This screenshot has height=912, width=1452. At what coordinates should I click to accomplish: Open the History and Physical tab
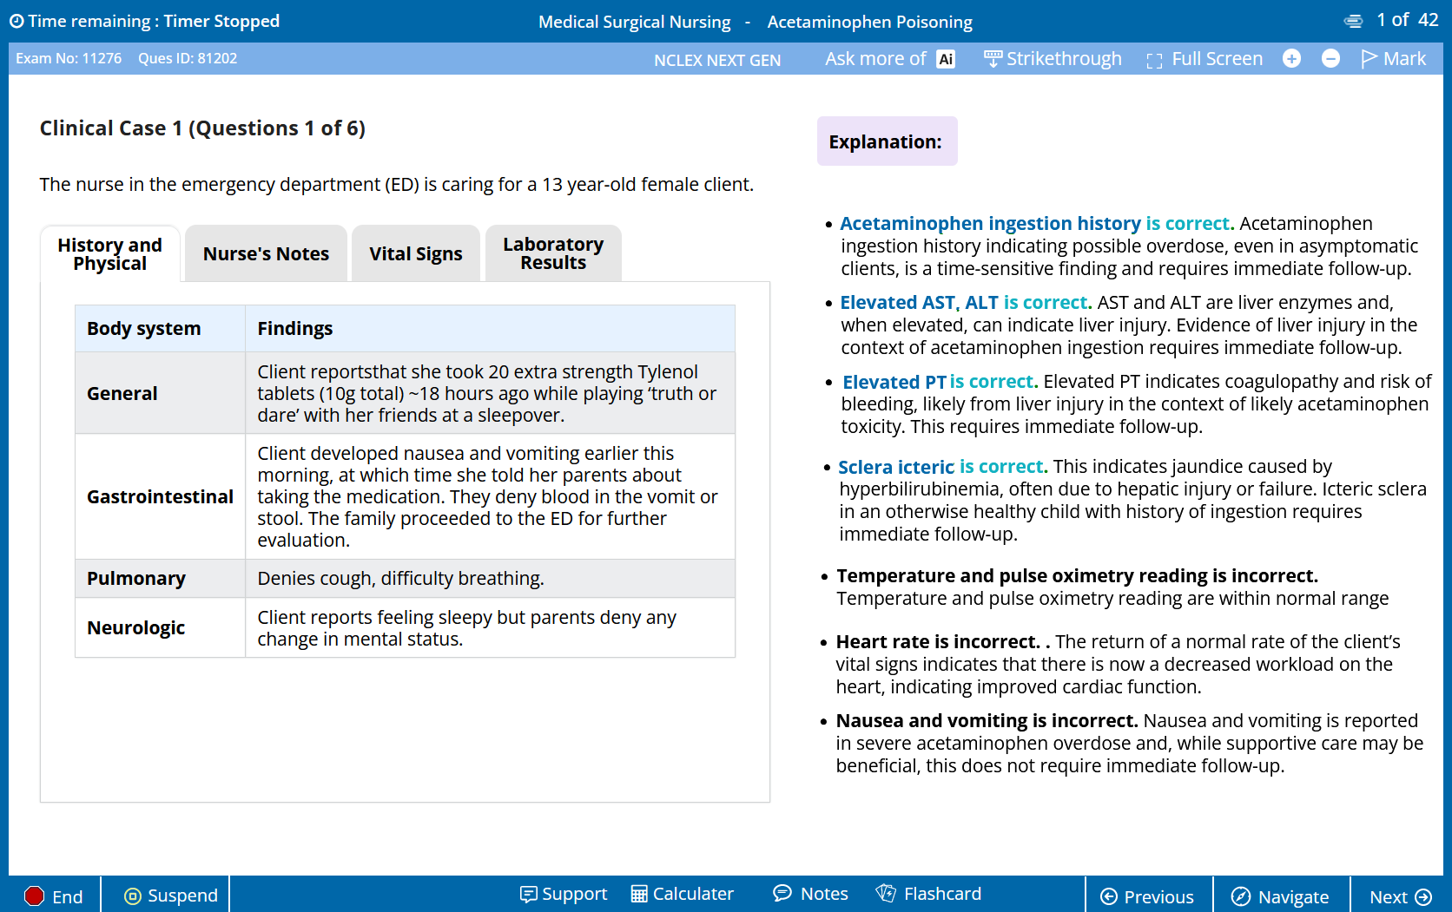[x=110, y=253]
